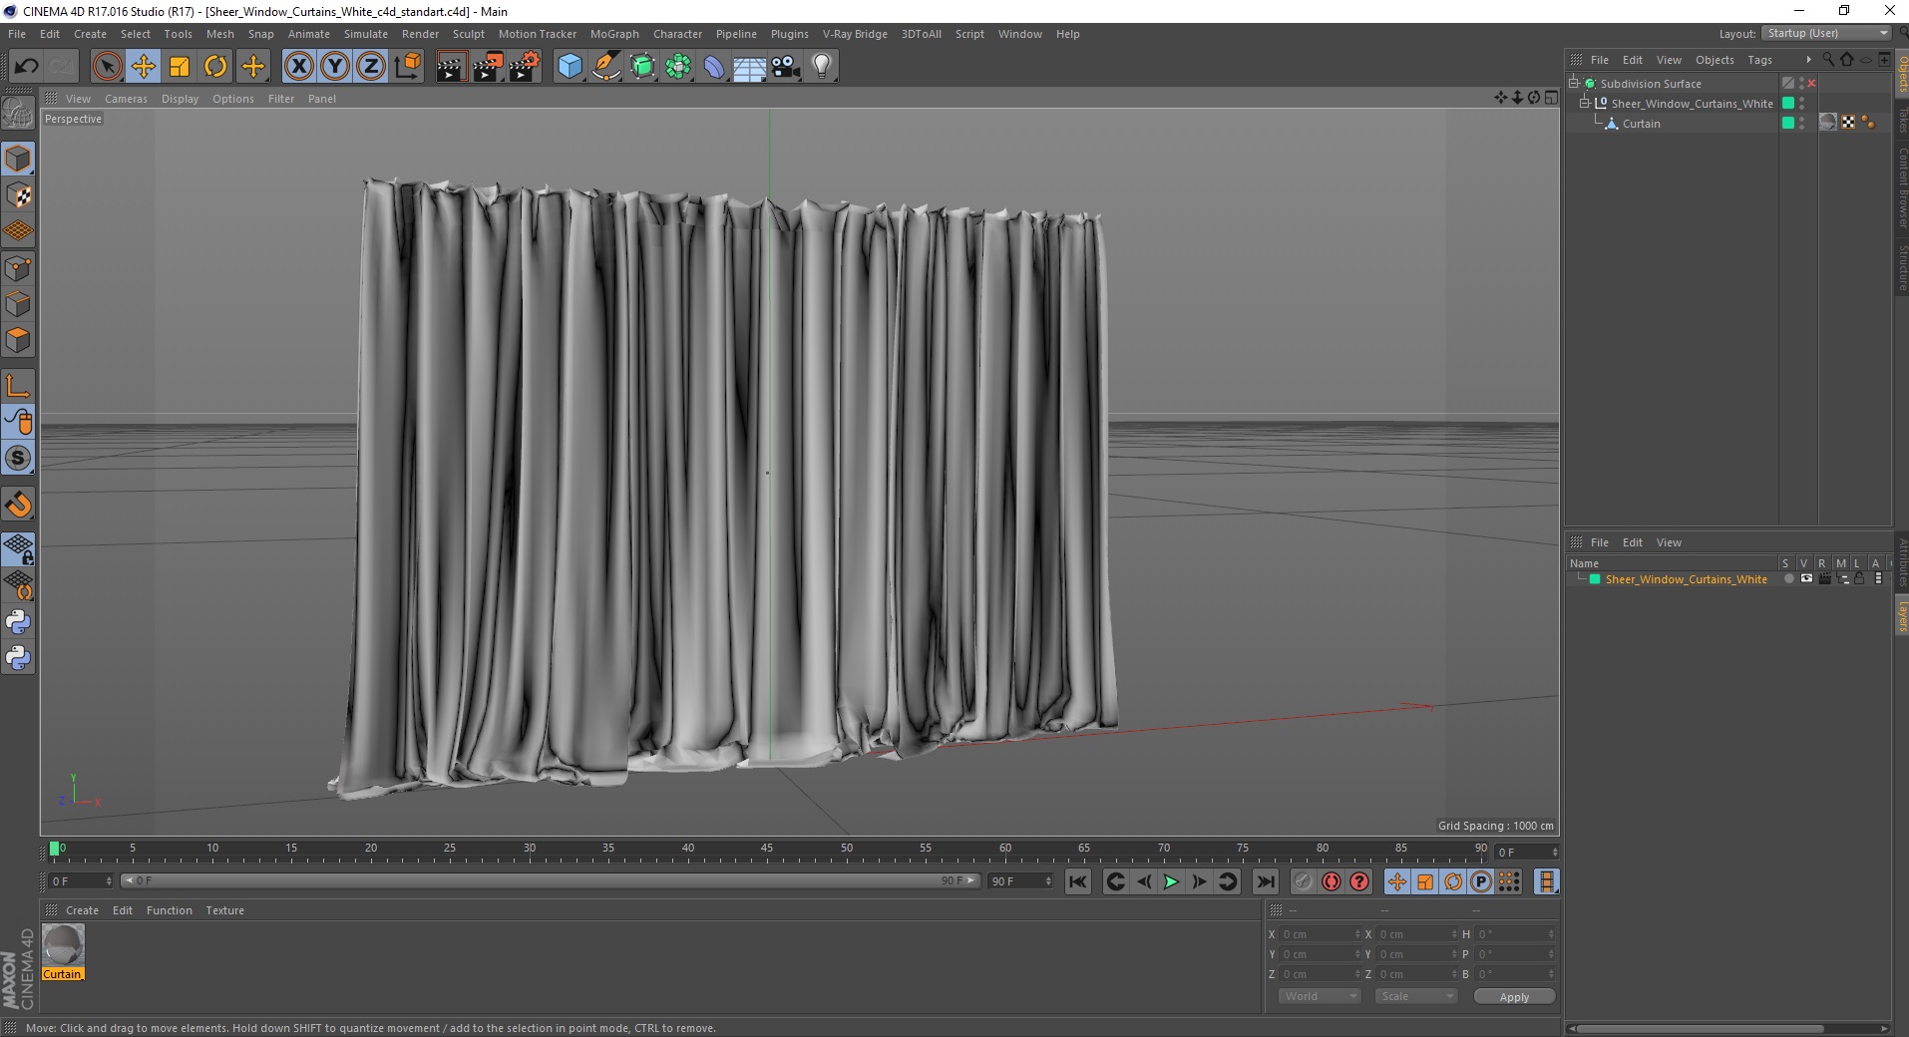This screenshot has width=1909, height=1037.
Task: Go to start of animation
Action: [x=1077, y=881]
